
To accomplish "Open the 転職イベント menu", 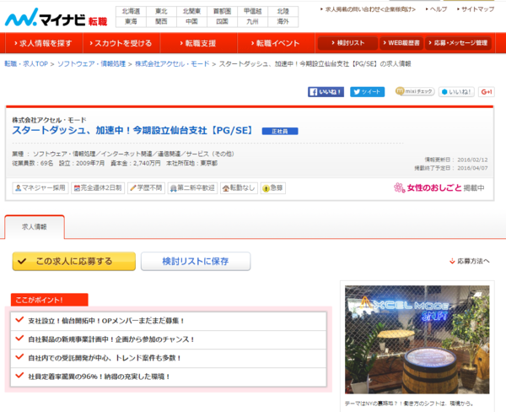I will click(276, 43).
